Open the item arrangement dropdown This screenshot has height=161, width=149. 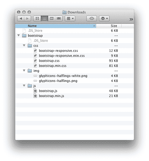click(70, 19)
